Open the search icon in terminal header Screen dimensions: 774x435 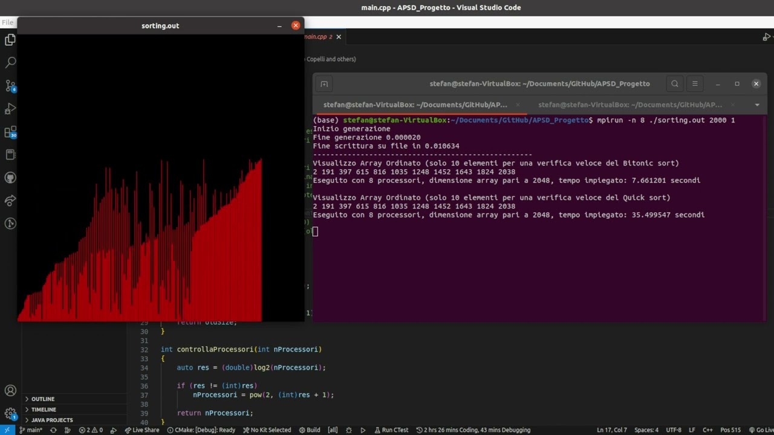675,84
